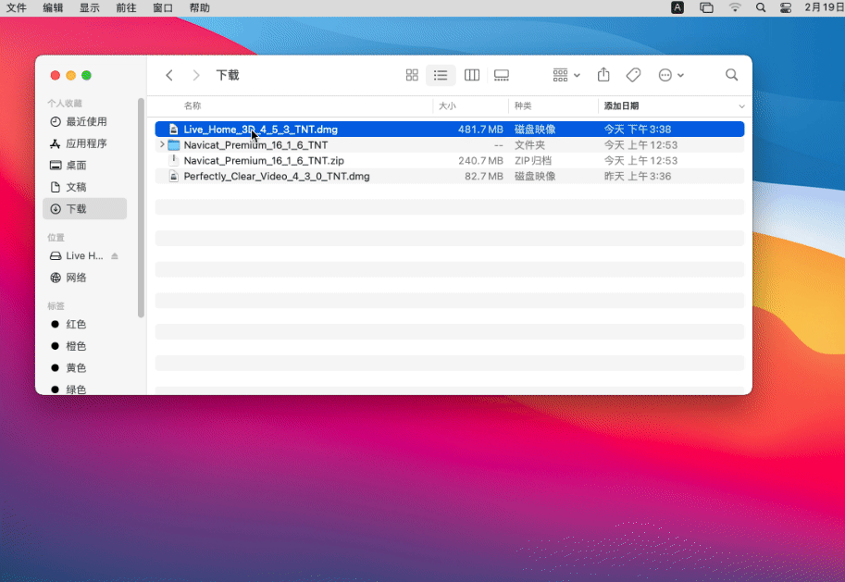Open the 帮助 menu
The image size is (845, 582).
199,8
